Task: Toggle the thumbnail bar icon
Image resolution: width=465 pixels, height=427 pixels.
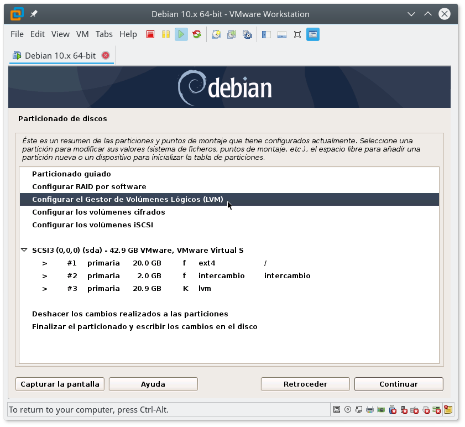Action: coord(282,34)
